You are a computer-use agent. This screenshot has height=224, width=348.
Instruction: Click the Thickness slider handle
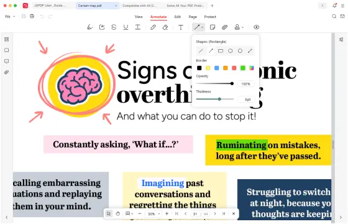pyautogui.click(x=219, y=99)
